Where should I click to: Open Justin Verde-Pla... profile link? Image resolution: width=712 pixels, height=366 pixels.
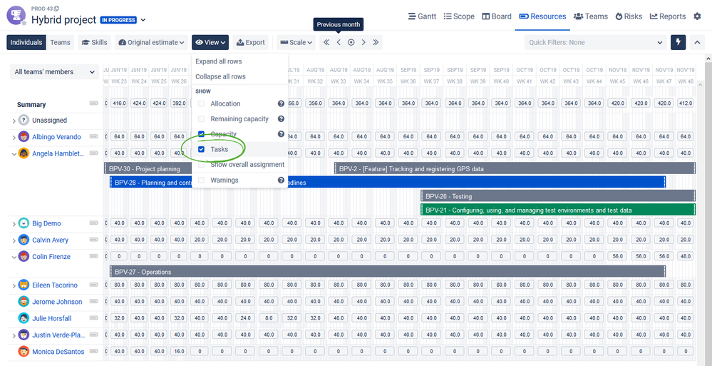[x=58, y=335]
